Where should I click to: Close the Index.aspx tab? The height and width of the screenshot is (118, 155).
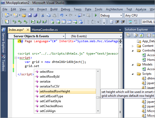click(28, 30)
